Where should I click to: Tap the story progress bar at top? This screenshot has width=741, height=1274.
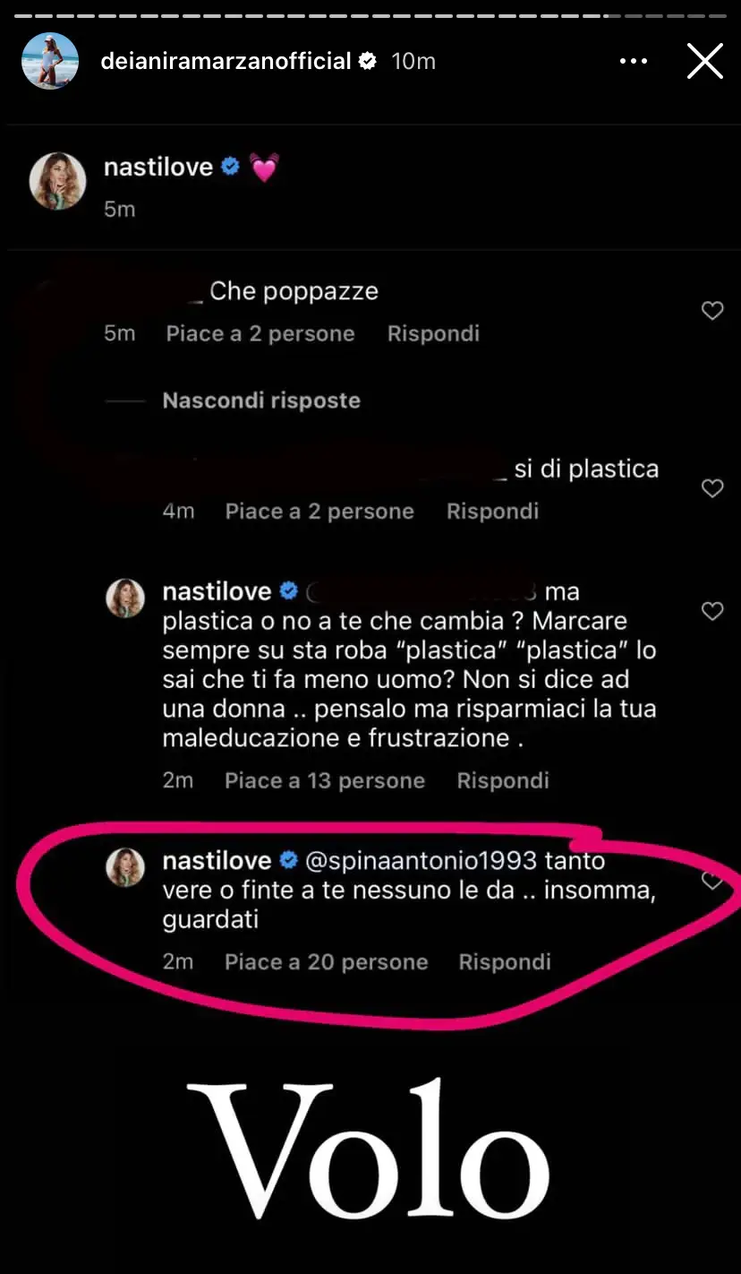click(x=370, y=15)
